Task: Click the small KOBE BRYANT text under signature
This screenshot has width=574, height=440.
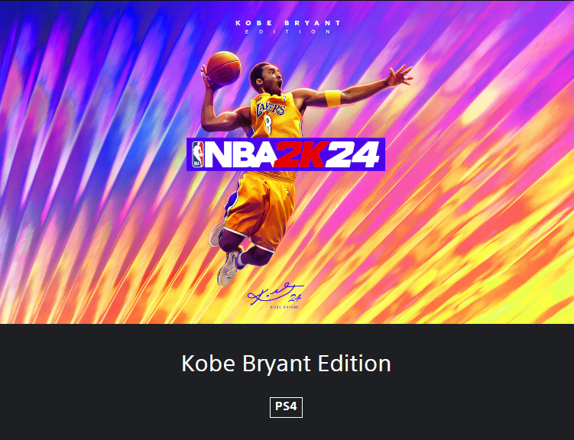Action: click(284, 307)
